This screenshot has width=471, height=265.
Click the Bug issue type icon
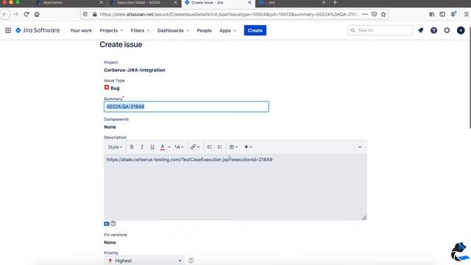tap(107, 88)
